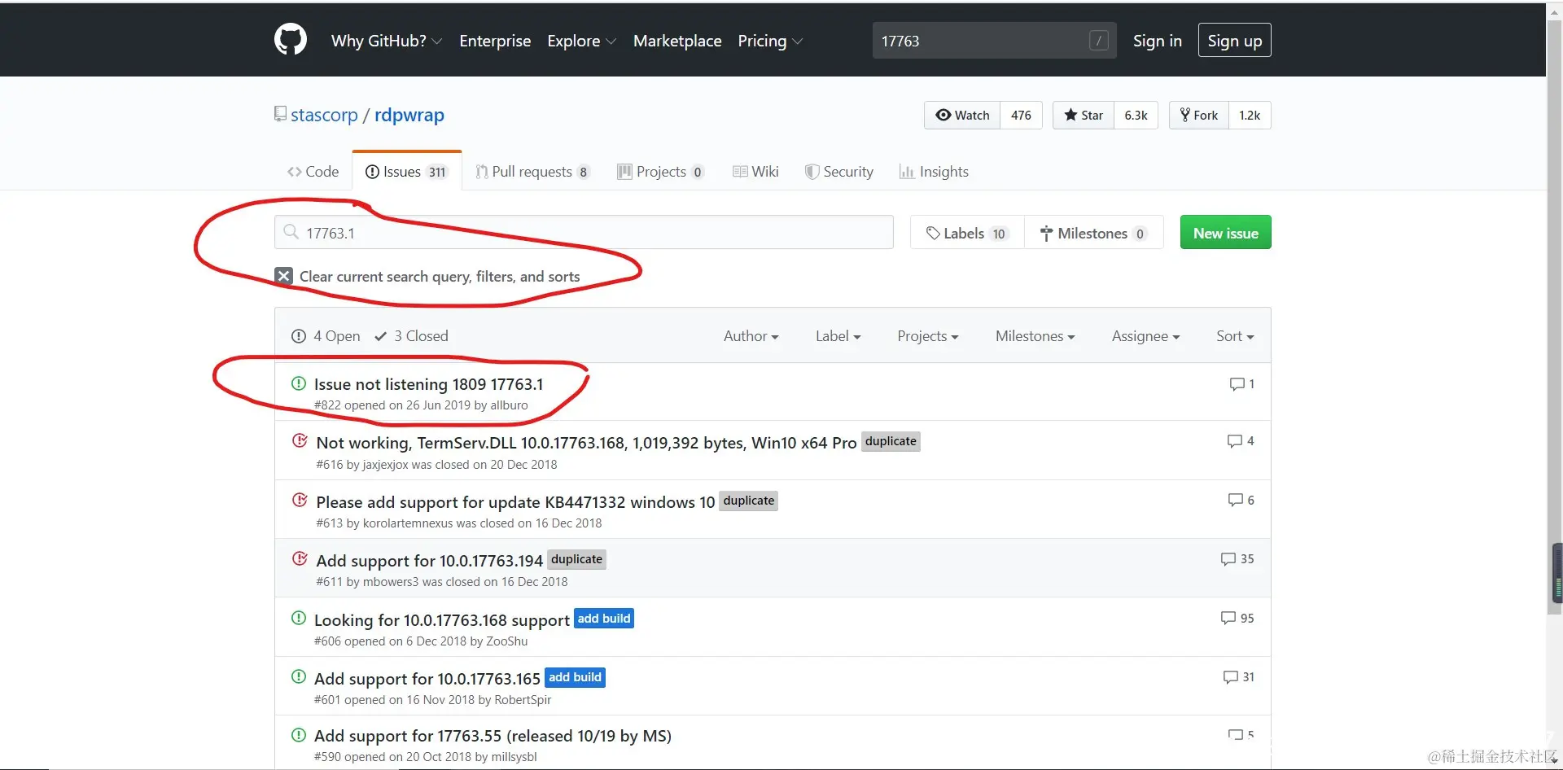Open the 95 comments bubble on issue #606
Image resolution: width=1563 pixels, height=770 pixels.
coord(1237,619)
